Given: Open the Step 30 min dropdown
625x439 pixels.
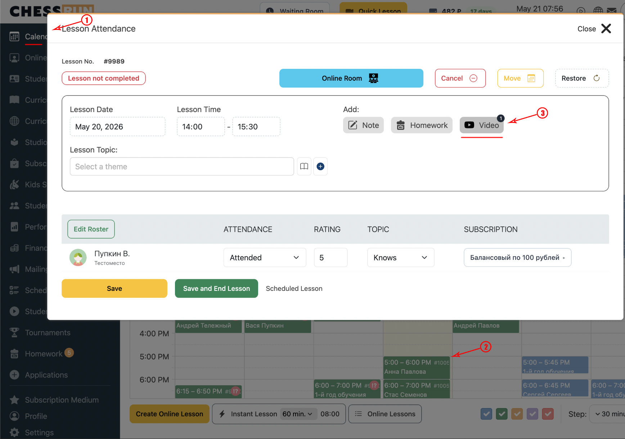Looking at the screenshot, I should point(608,414).
